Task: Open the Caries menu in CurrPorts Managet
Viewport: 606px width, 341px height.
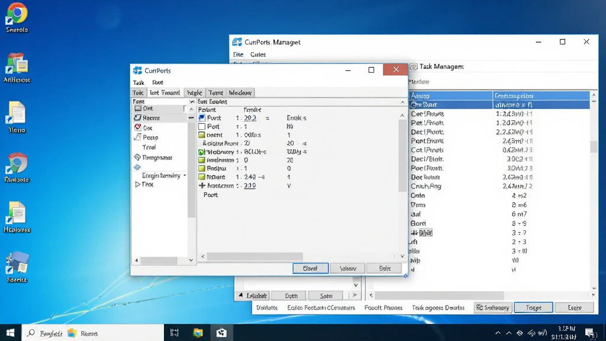Action: click(x=258, y=54)
